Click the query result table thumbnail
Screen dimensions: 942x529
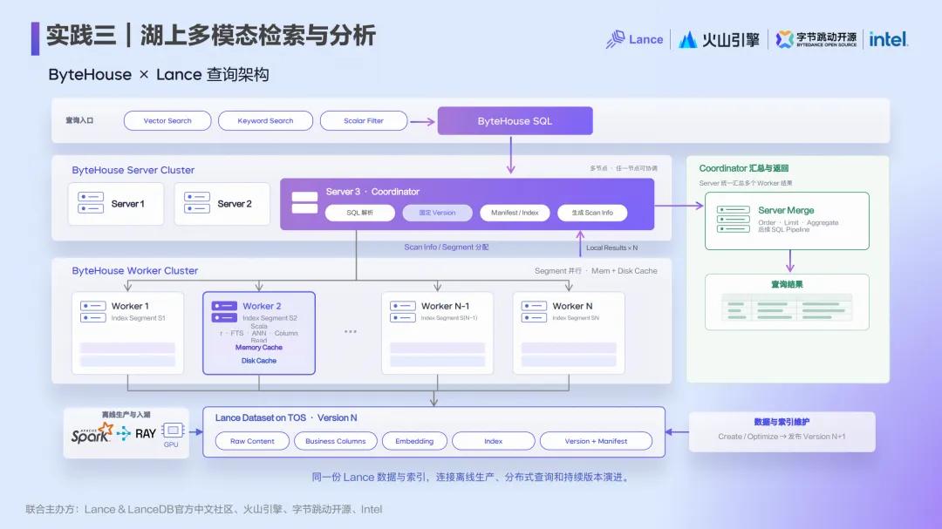(787, 306)
